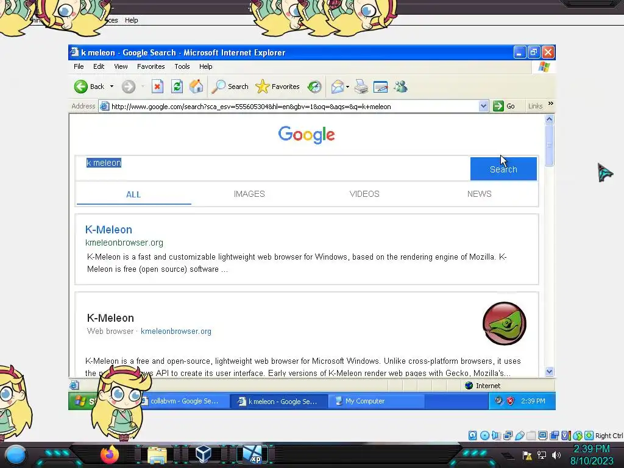Click the host volume speaker tray icon
Screen dimensions: 624x468
556,455
